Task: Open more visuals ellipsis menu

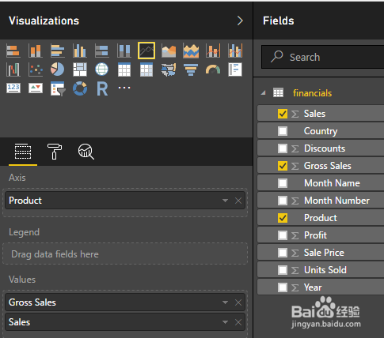Action: pyautogui.click(x=124, y=88)
